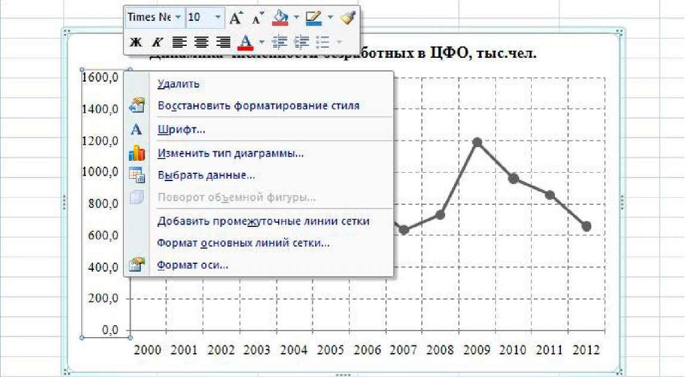The height and width of the screenshot is (377, 685).
Task: Toggle italic (К) formatting
Action: (157, 42)
